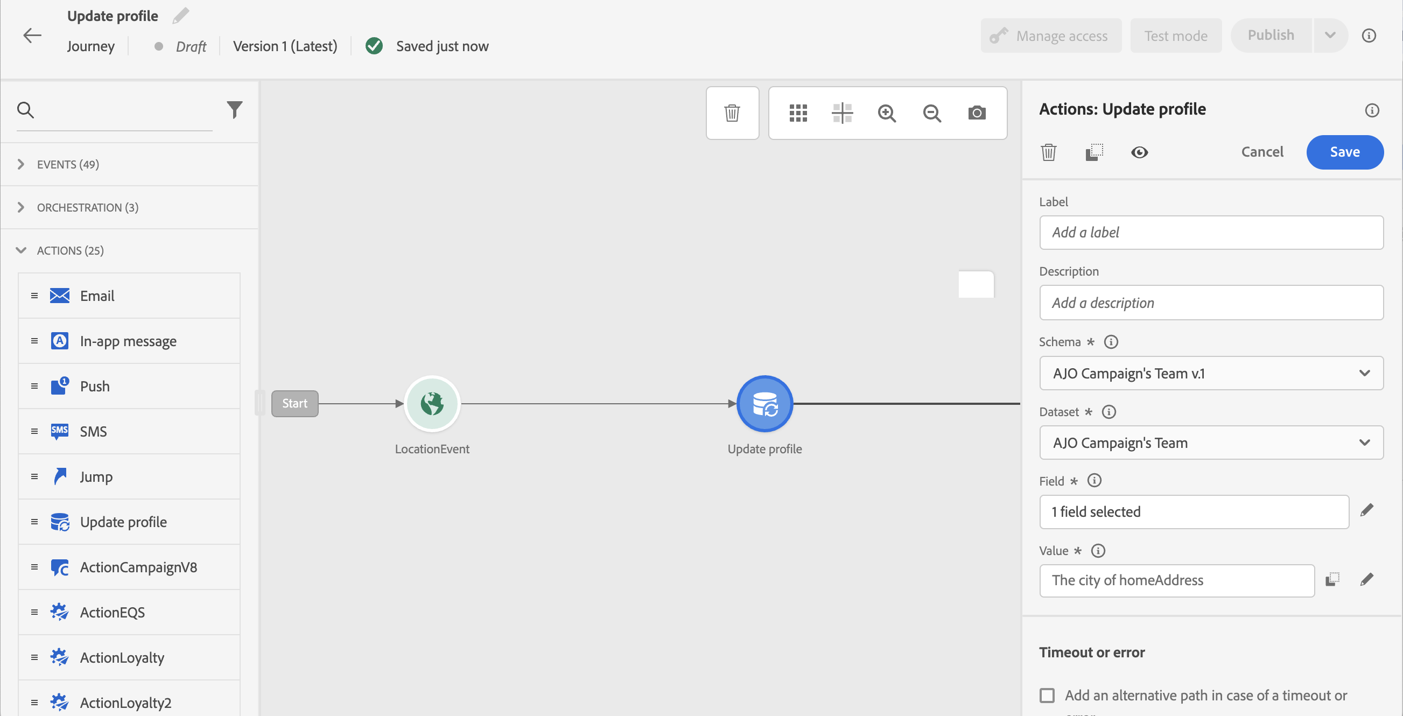Edit the selected field with pencil icon
Viewport: 1403px width, 716px height.
click(1366, 511)
